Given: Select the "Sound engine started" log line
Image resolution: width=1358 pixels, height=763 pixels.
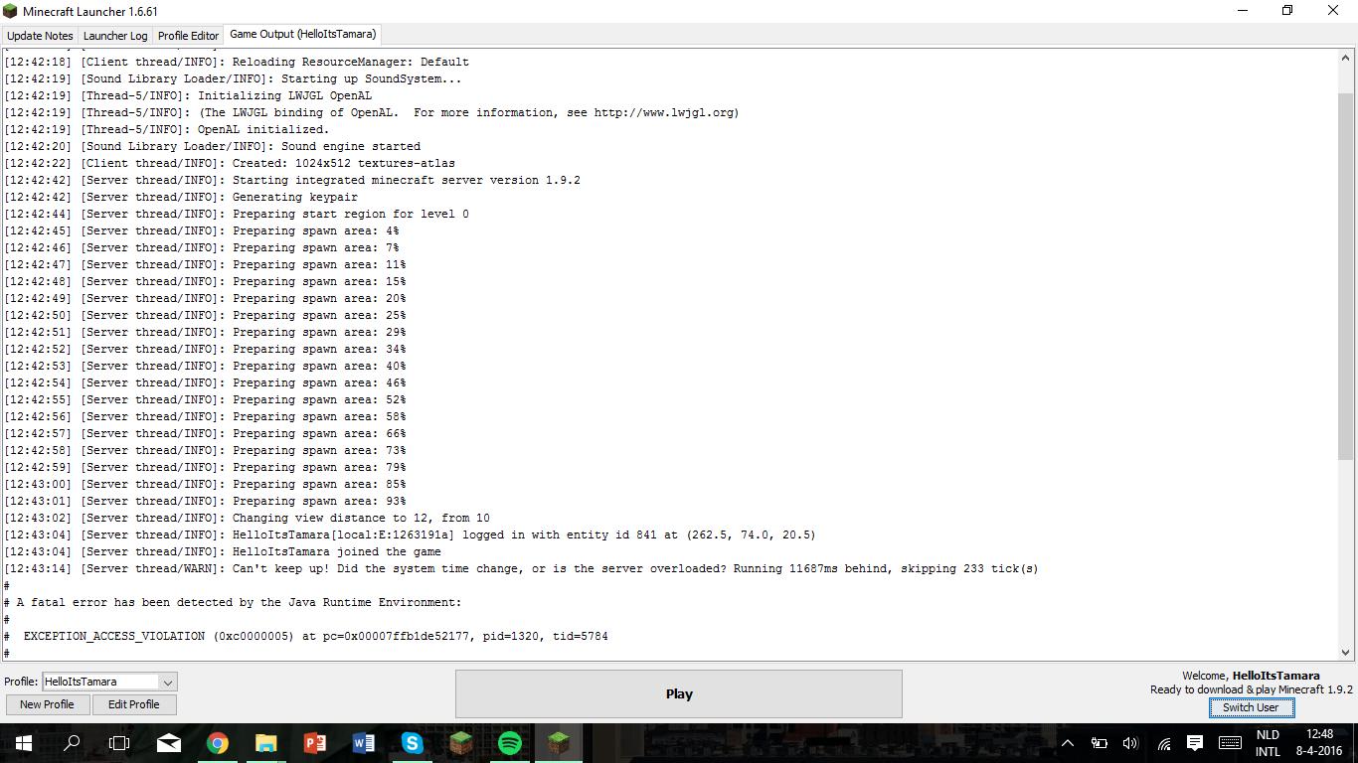Looking at the screenshot, I should (212, 146).
